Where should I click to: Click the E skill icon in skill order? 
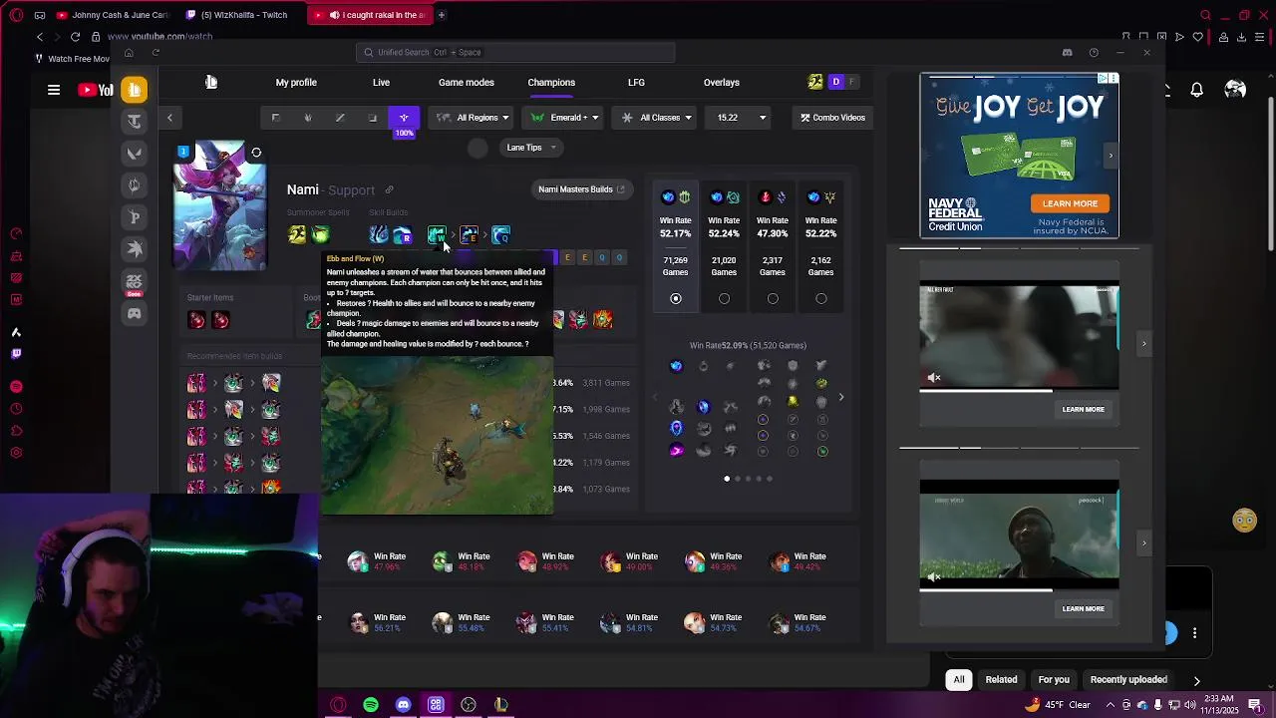[469, 235]
